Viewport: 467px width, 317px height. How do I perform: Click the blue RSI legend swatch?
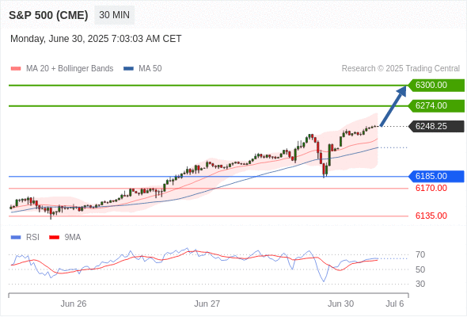tap(16, 238)
